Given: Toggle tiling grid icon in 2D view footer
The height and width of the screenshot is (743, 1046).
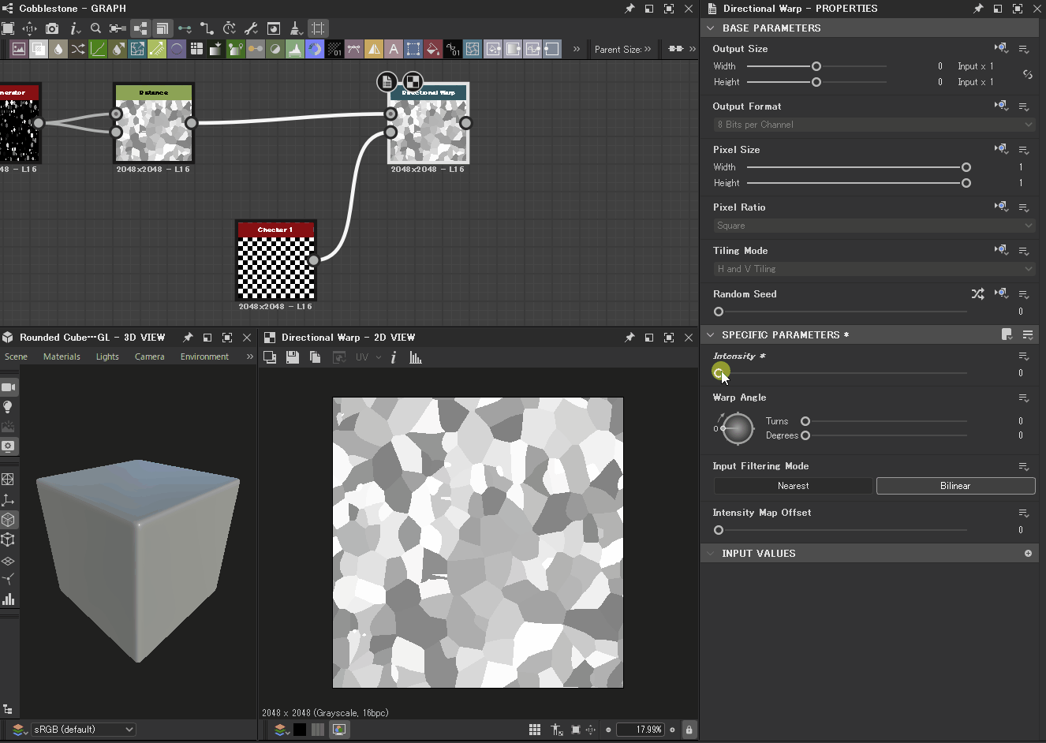Looking at the screenshot, I should point(535,730).
